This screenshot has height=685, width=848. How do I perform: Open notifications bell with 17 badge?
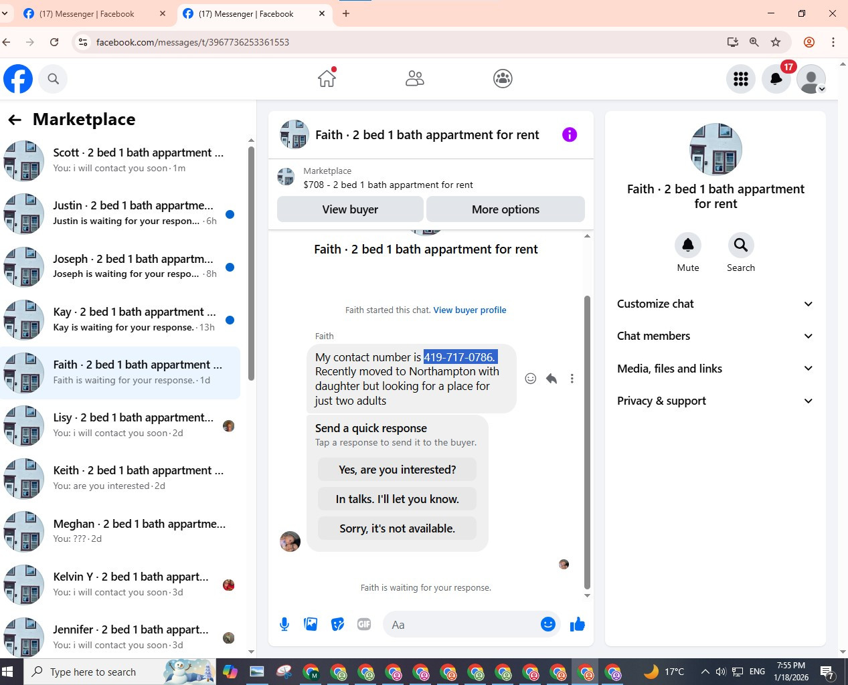click(x=776, y=79)
